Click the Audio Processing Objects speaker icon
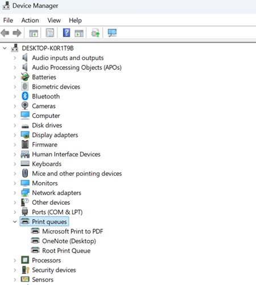256x285 pixels. [x=25, y=67]
